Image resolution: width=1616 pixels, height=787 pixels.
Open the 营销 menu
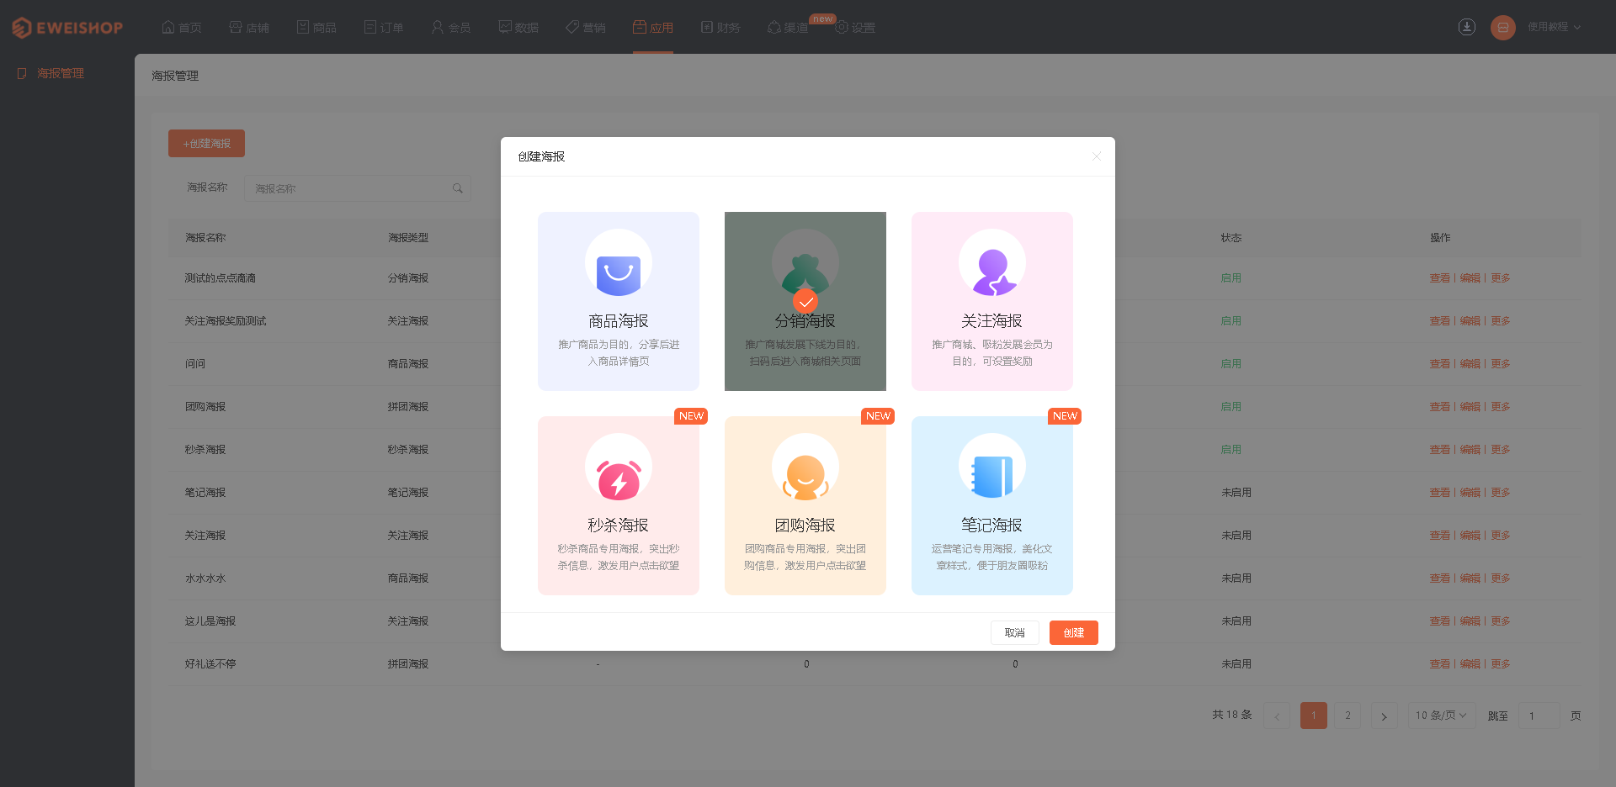point(586,28)
